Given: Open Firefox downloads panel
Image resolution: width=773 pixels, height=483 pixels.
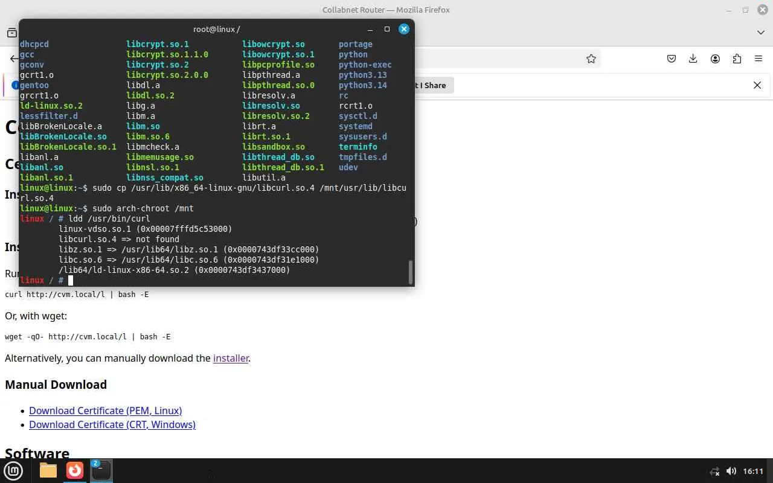Looking at the screenshot, I should coord(693,59).
